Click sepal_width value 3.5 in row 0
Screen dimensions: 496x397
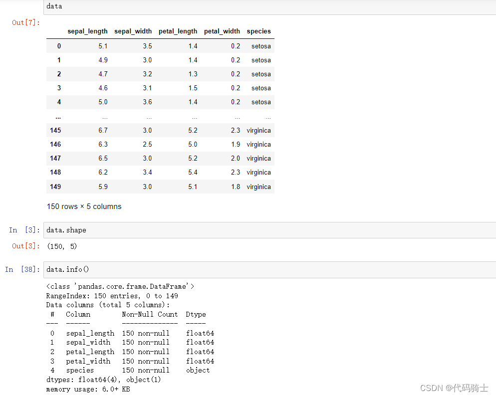(147, 46)
